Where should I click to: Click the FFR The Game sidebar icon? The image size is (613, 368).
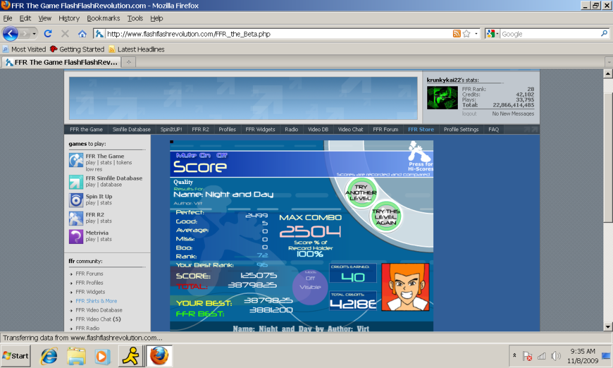(76, 160)
